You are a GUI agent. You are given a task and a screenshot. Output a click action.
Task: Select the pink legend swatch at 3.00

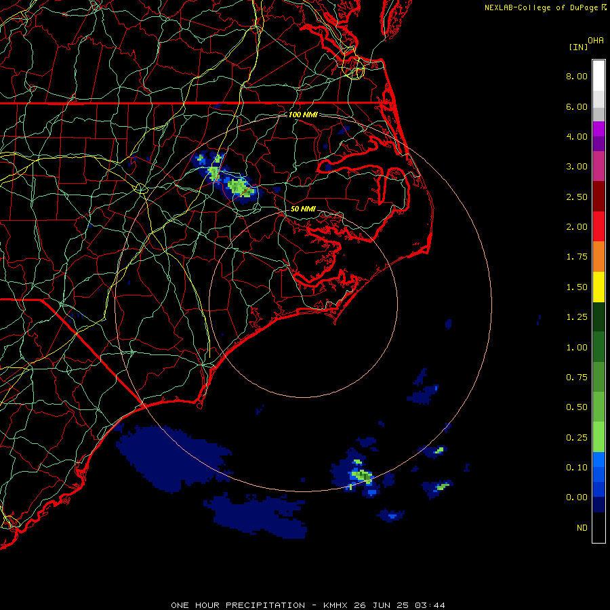(x=598, y=166)
